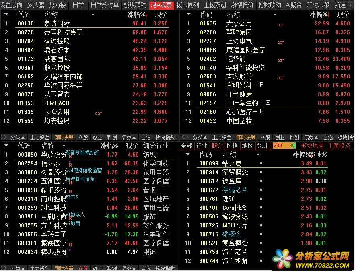Image resolution: width=356 pixels, height=272 pixels.
Task: Click the GGT mark on 亿华通 row
Action: click(x=281, y=60)
